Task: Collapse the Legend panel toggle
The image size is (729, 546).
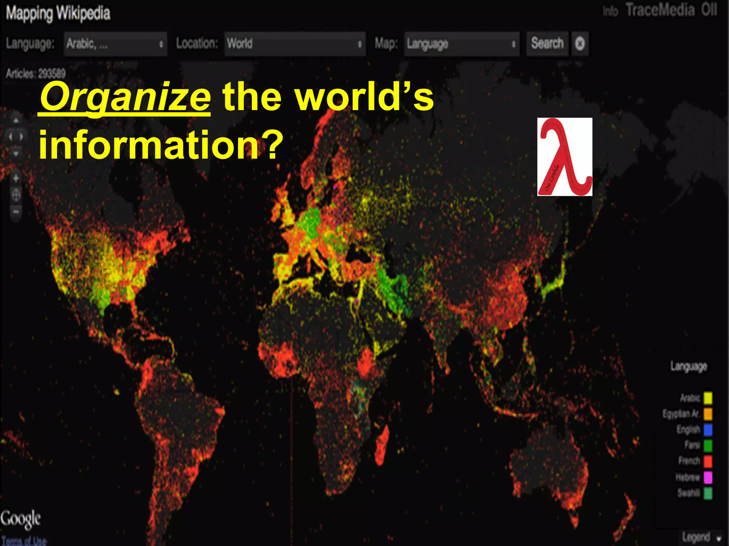Action: pyautogui.click(x=702, y=537)
